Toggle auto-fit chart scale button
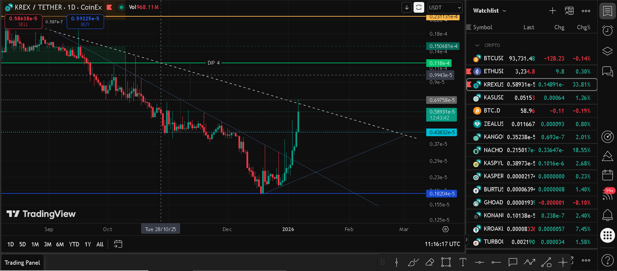617x271 pixels. click(419, 7)
